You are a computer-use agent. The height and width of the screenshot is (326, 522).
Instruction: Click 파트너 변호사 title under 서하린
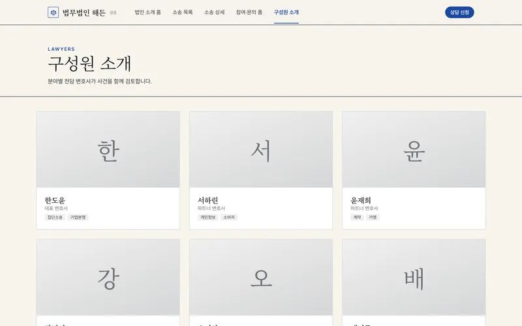[211, 208]
